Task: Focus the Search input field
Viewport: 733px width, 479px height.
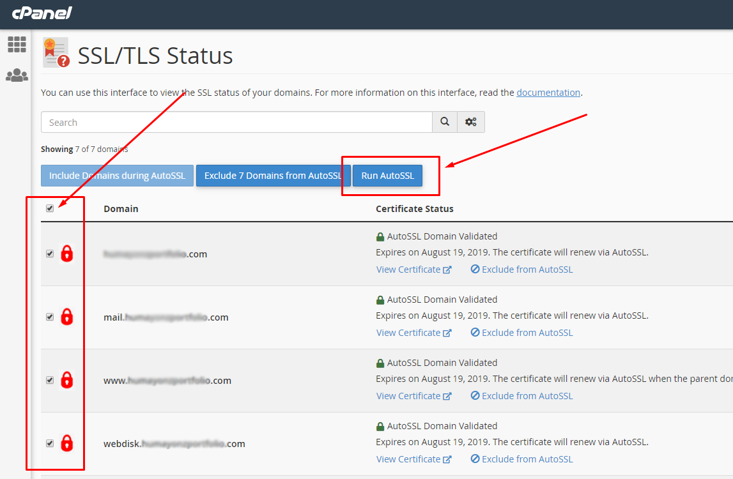Action: (236, 122)
